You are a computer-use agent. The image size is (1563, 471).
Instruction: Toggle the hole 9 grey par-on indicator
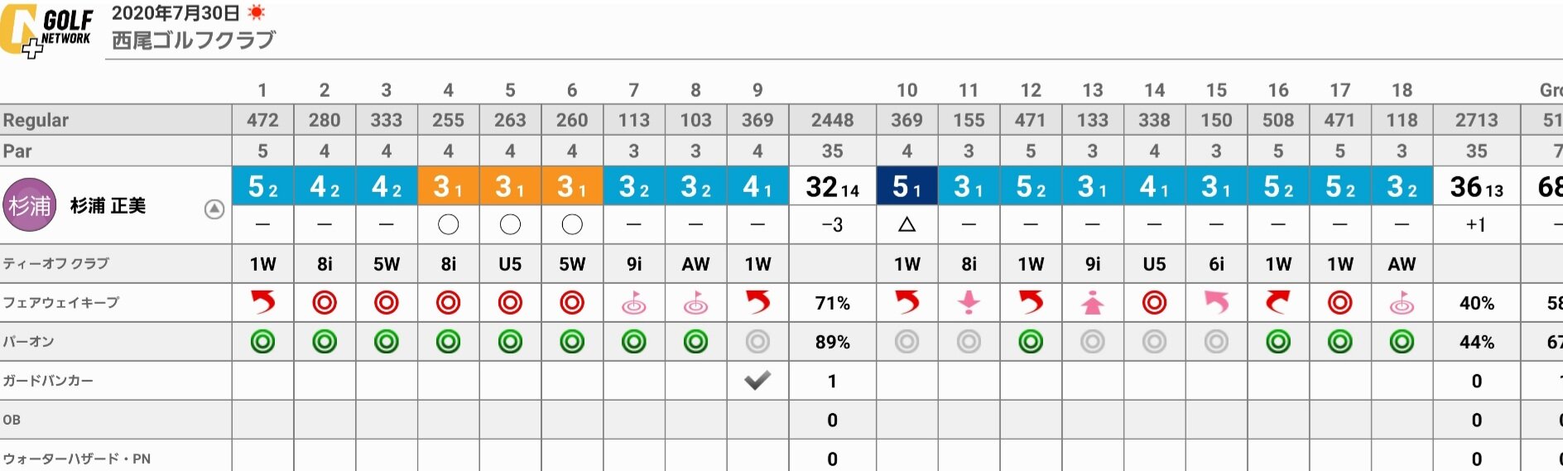coord(757,342)
